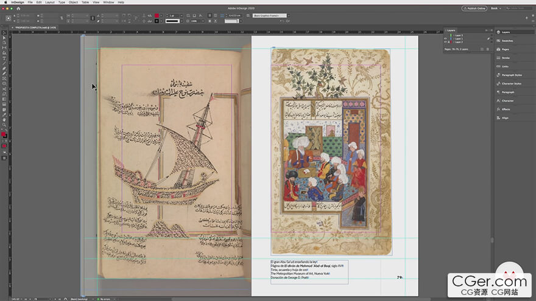Viewport: 536px width, 301px height.
Task: Open the Book workspace dropdown
Action: (496, 8)
